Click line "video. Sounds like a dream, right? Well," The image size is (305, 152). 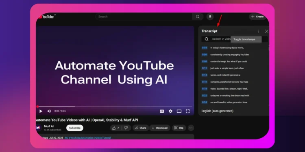pos(229,89)
